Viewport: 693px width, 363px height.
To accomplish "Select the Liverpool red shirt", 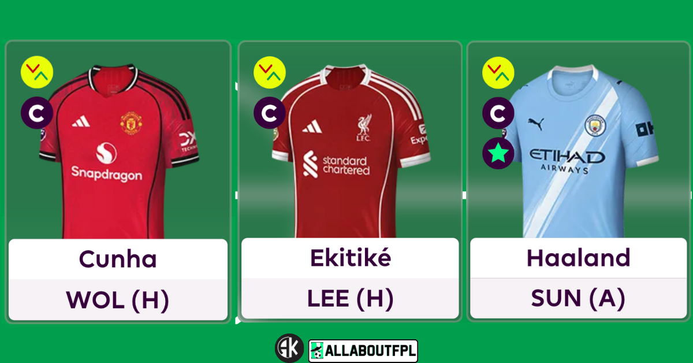I will (351, 151).
